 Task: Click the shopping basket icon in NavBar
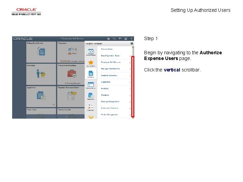pyautogui.click(x=91, y=117)
